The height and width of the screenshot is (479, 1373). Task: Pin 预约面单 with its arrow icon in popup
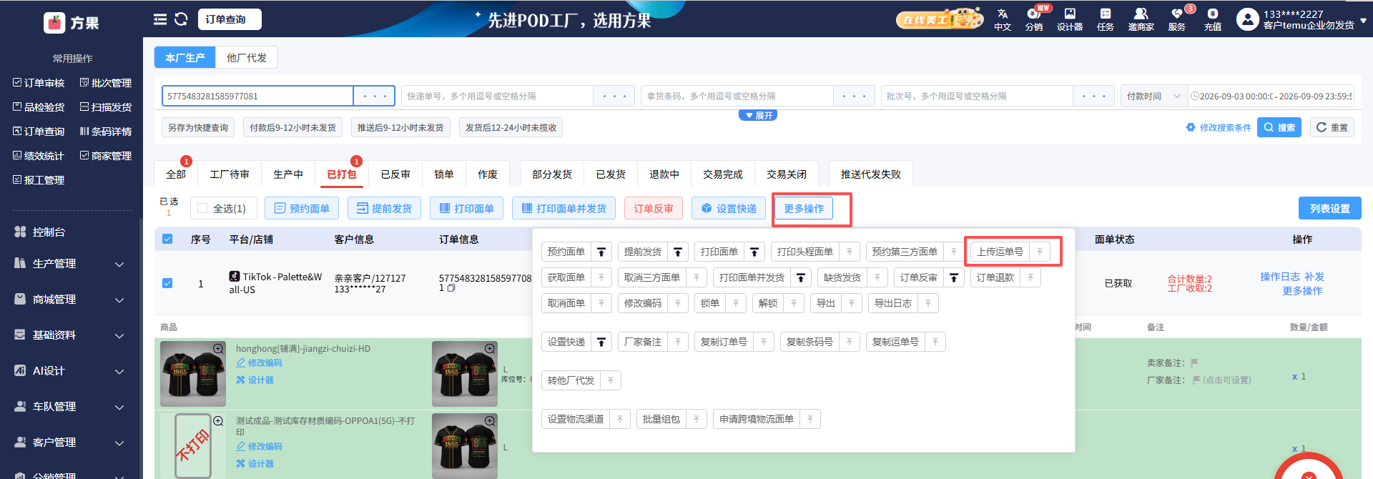(601, 252)
